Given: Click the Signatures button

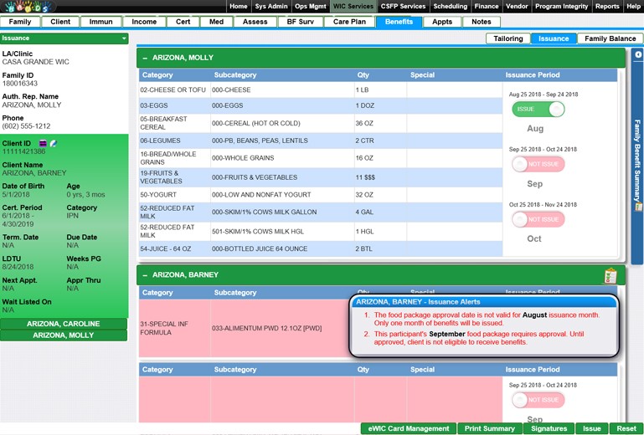Looking at the screenshot, I should click(x=549, y=428).
